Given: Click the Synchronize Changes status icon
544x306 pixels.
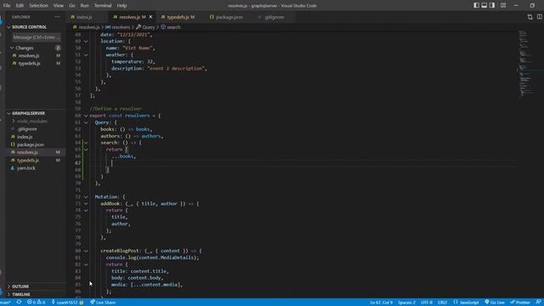Looking at the screenshot, I should click(x=19, y=303).
